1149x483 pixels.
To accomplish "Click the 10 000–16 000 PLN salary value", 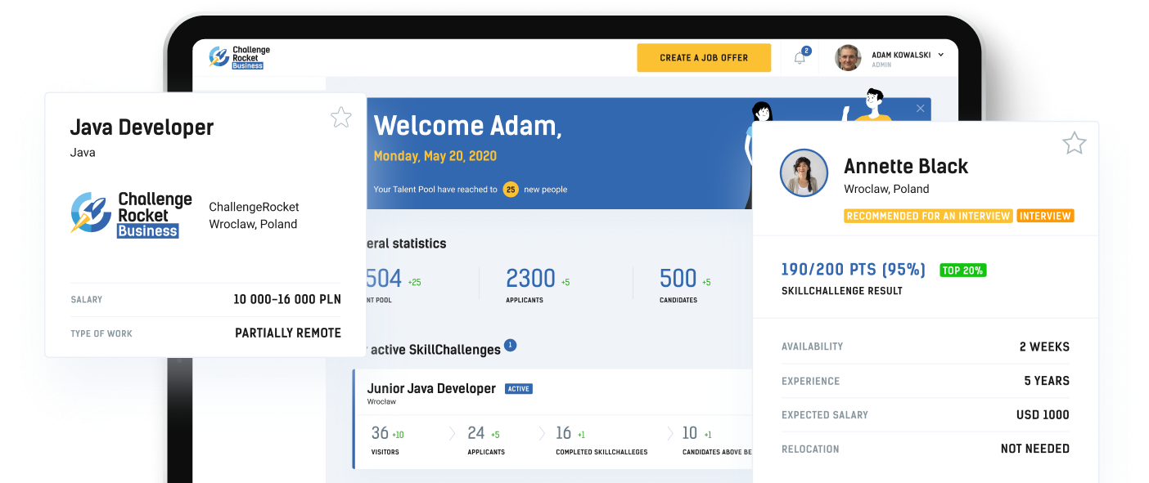I will 287,300.
